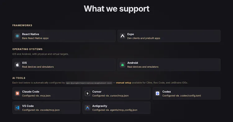Image resolution: width=233 pixels, height=122 pixels.
Task: Select the React Native framework card title
Action: click(x=31, y=34)
